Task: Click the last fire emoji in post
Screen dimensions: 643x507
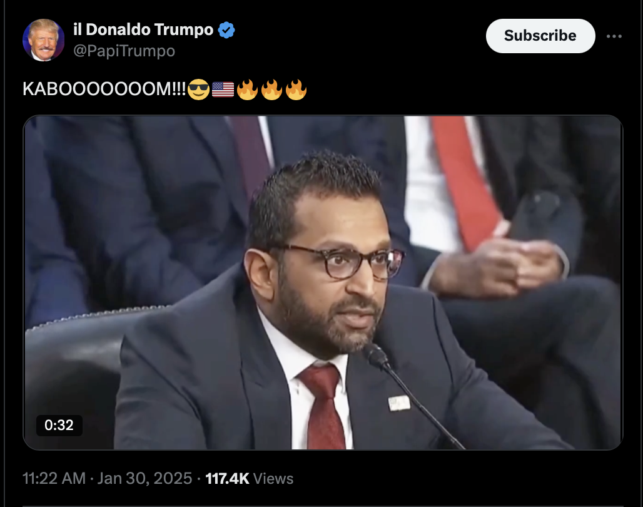Action: [296, 89]
